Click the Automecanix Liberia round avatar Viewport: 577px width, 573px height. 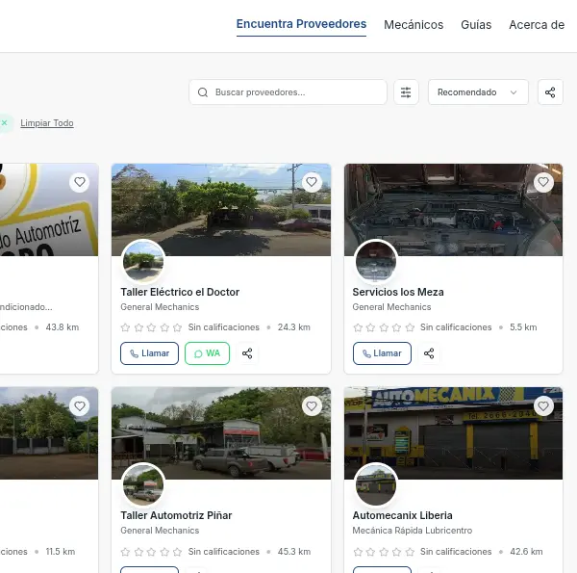point(376,485)
